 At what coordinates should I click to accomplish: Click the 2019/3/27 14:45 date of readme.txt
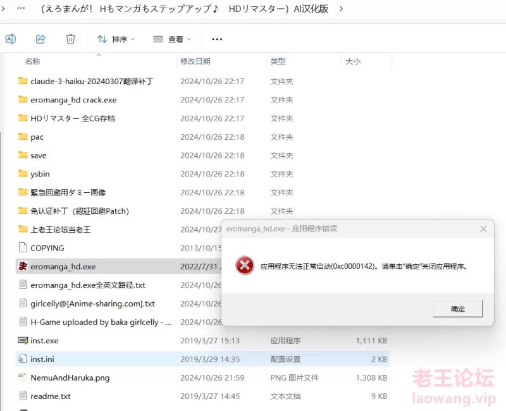point(210,396)
